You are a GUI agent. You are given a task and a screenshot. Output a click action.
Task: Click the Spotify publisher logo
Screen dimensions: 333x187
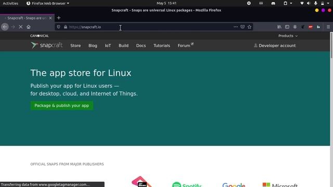187,184
